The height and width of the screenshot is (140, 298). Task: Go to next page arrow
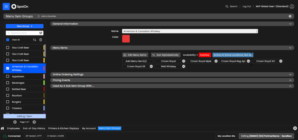pos(34,122)
